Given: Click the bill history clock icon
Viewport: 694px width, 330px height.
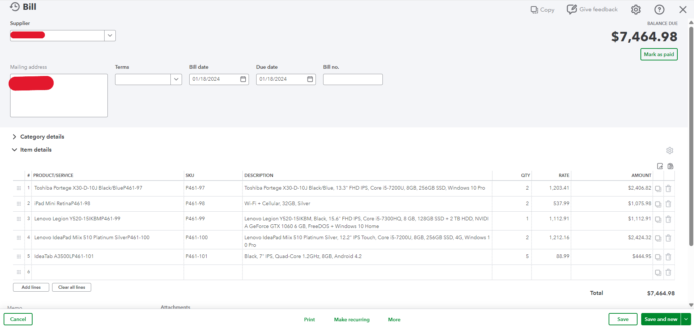Looking at the screenshot, I should [x=15, y=7].
